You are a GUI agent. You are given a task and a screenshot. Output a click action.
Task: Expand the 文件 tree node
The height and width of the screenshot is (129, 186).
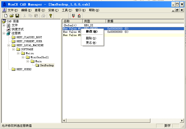pyautogui.click(x=4, y=25)
